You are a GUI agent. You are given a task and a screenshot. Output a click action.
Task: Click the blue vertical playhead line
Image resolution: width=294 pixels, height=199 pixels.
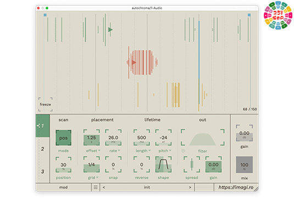199,62
